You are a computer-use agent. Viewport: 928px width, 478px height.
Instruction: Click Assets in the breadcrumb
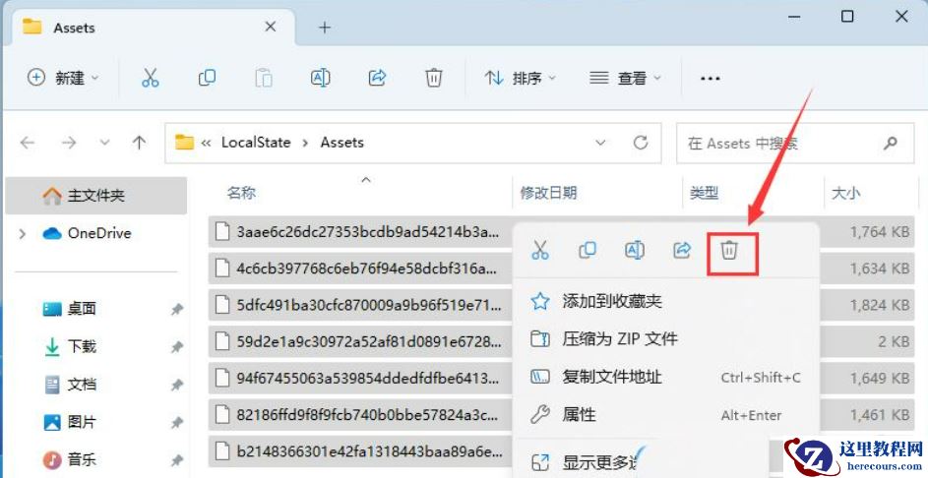click(x=342, y=143)
